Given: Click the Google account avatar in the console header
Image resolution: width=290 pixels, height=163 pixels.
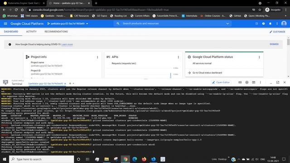Looking at the screenshot, I should [x=284, y=24].
